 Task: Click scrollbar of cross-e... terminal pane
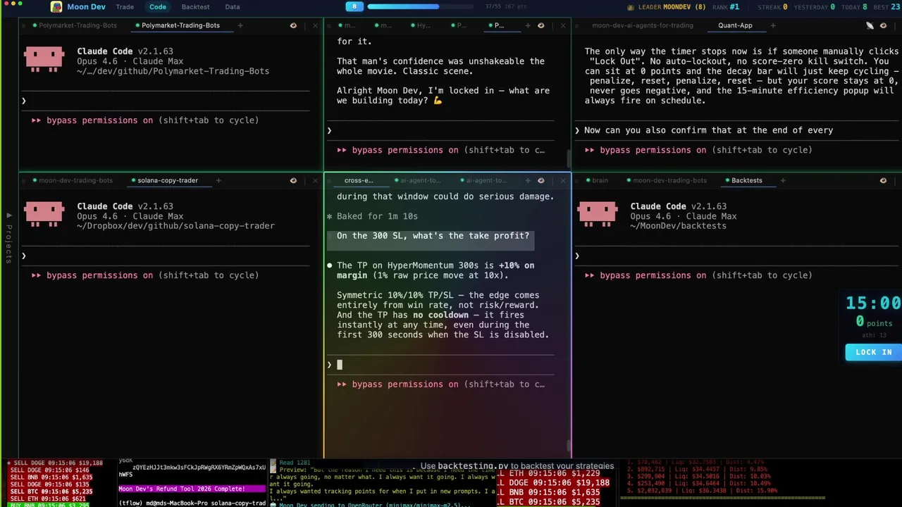click(x=569, y=446)
